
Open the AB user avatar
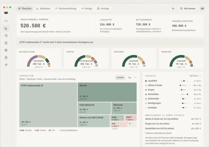202,9
